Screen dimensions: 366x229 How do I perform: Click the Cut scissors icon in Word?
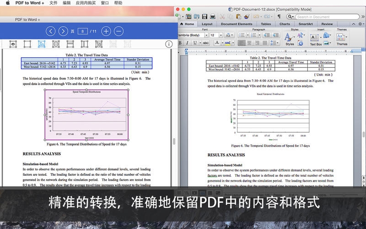[x=222, y=16]
